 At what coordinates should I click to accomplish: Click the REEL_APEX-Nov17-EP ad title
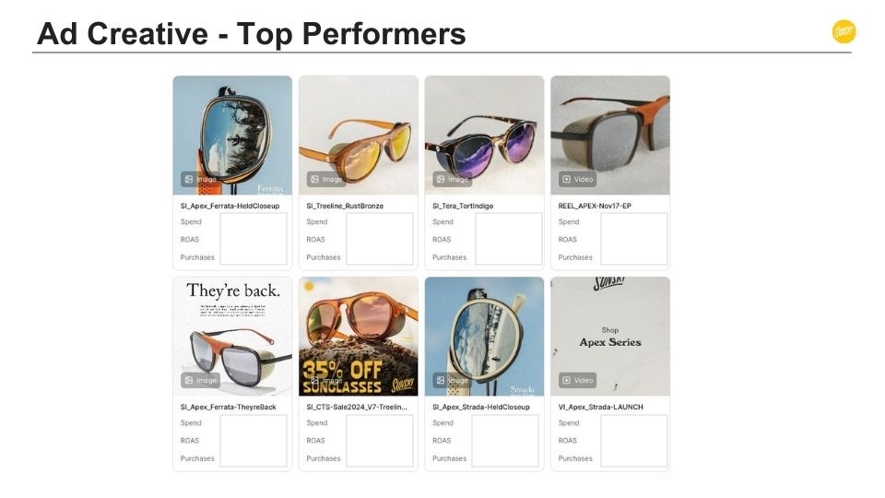[595, 206]
